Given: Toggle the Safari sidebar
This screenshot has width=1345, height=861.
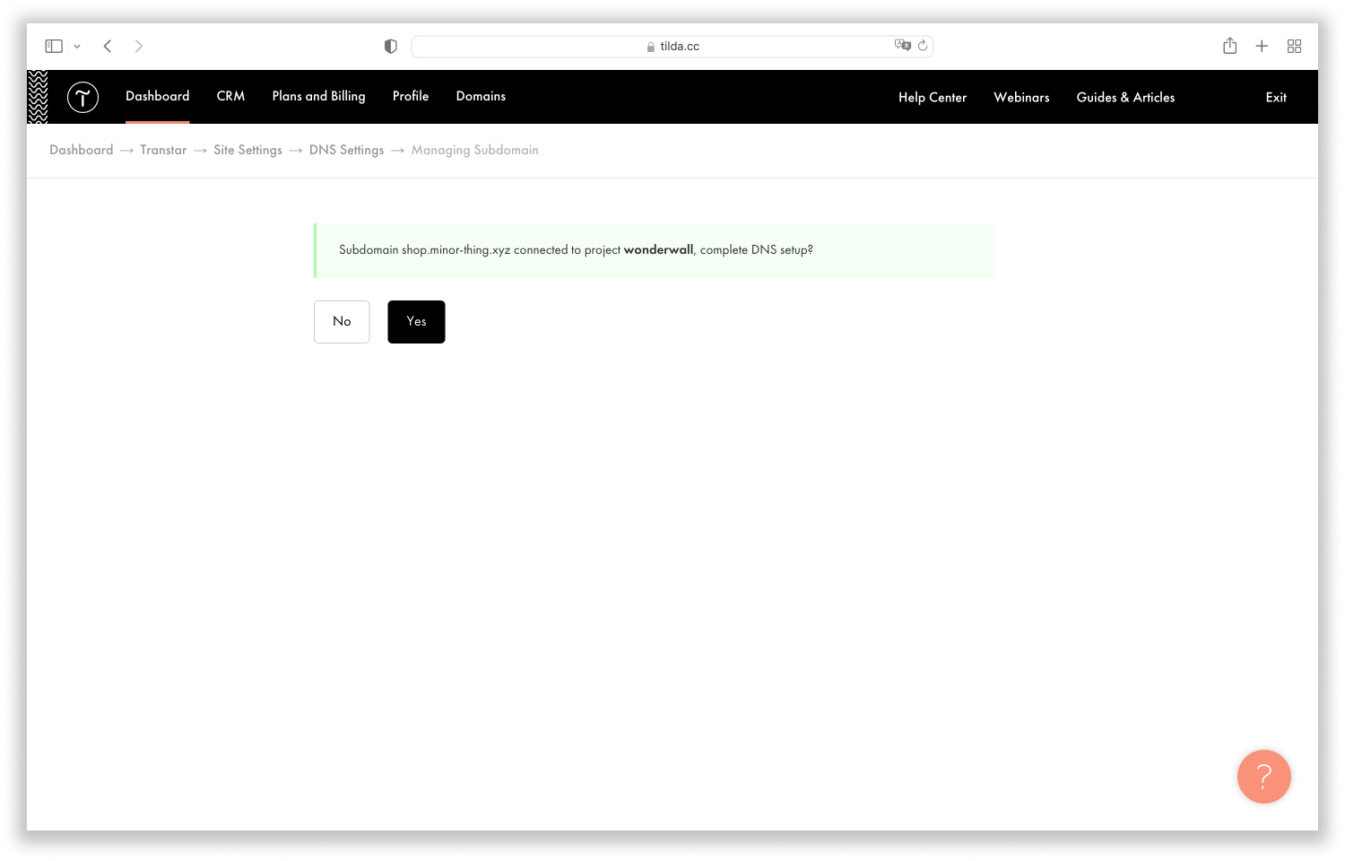Looking at the screenshot, I should pos(53,46).
